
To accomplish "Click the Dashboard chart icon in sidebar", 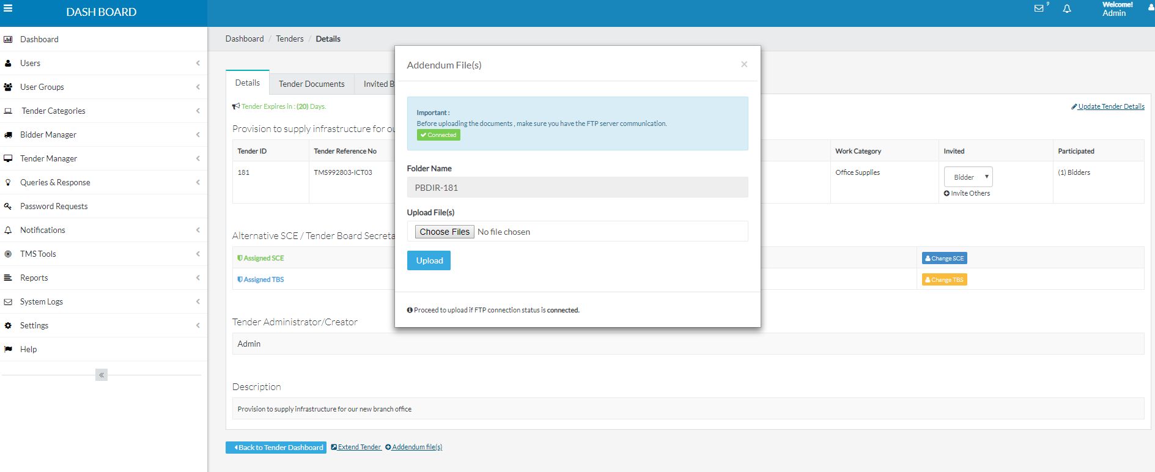I will 8,39.
